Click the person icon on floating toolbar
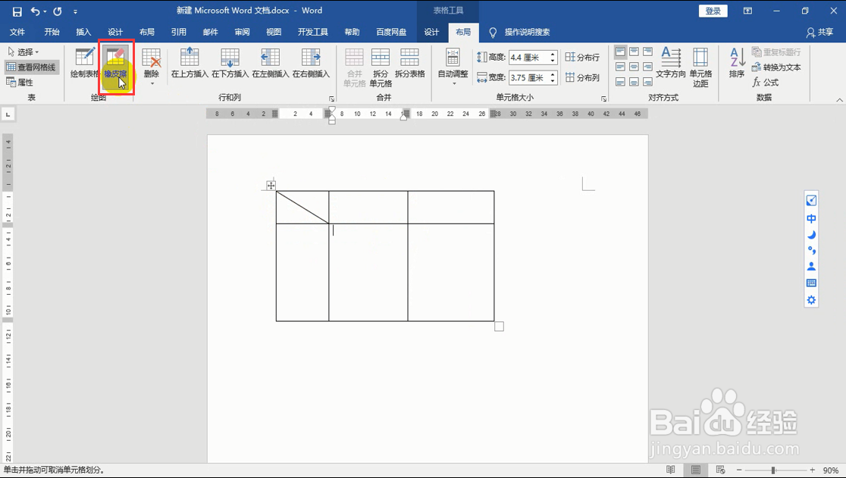The width and height of the screenshot is (846, 478). point(811,266)
